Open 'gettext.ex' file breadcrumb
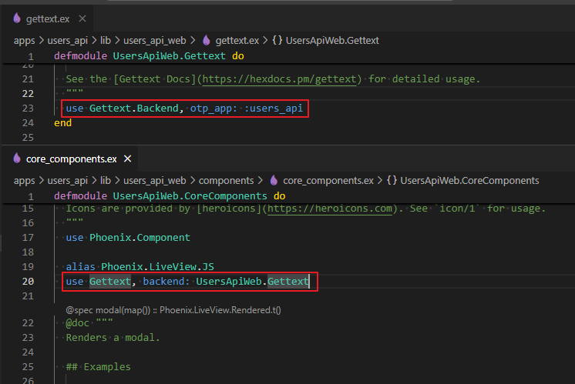575x384 pixels. point(237,40)
